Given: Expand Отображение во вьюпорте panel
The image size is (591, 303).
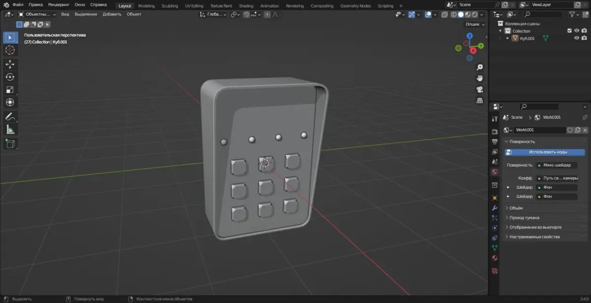Looking at the screenshot, I should pos(535,227).
